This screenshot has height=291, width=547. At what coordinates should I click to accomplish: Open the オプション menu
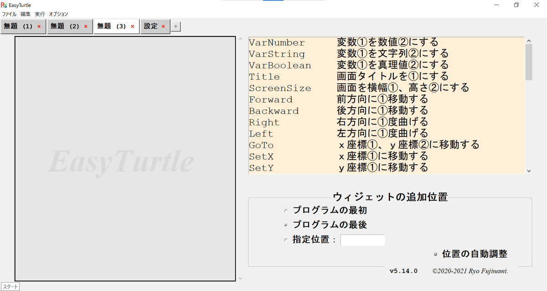pos(58,14)
